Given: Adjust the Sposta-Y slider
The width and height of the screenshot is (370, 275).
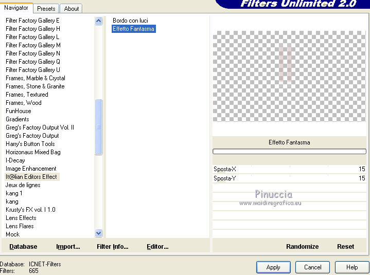Looking at the screenshot, I should pos(289,178).
